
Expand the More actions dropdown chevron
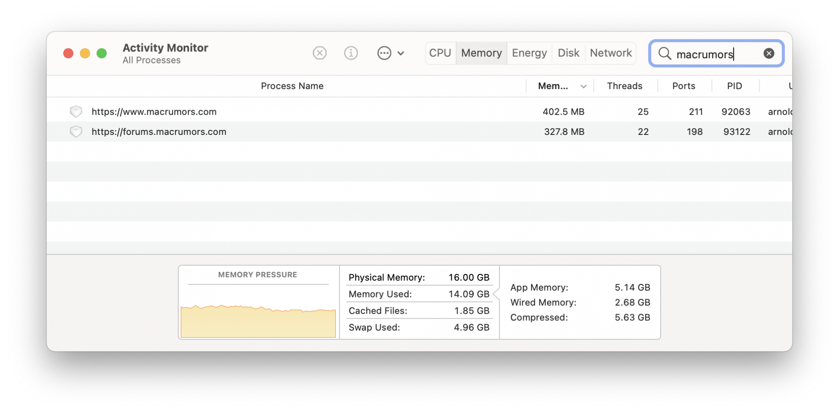(401, 53)
